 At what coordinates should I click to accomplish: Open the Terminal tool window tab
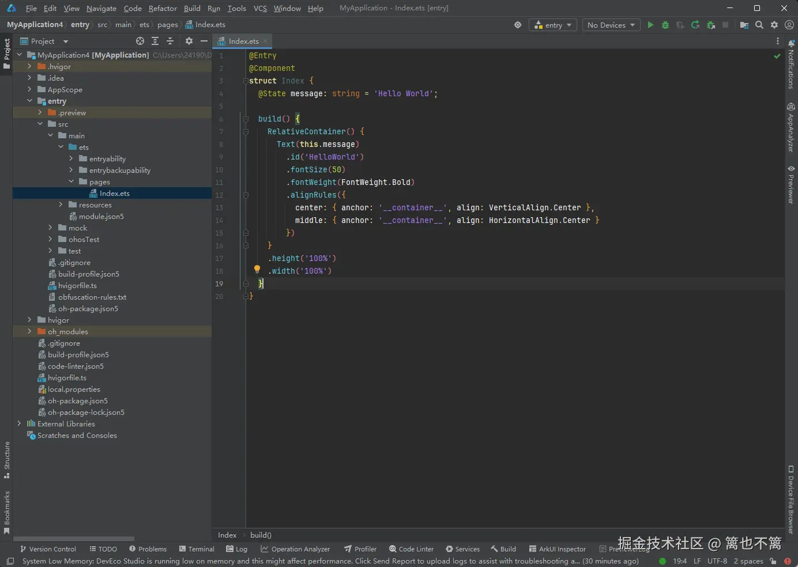pos(197,549)
